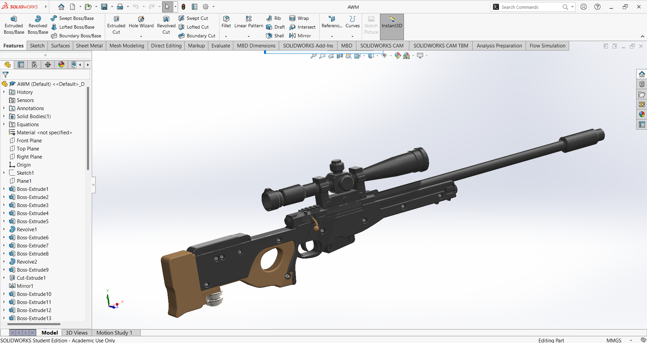647x343 pixels.
Task: Click the Mirror feature tool
Action: click(300, 36)
